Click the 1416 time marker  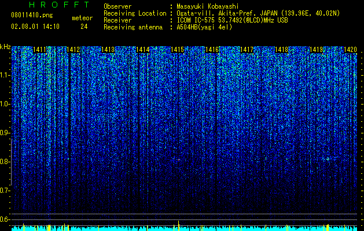(212, 50)
